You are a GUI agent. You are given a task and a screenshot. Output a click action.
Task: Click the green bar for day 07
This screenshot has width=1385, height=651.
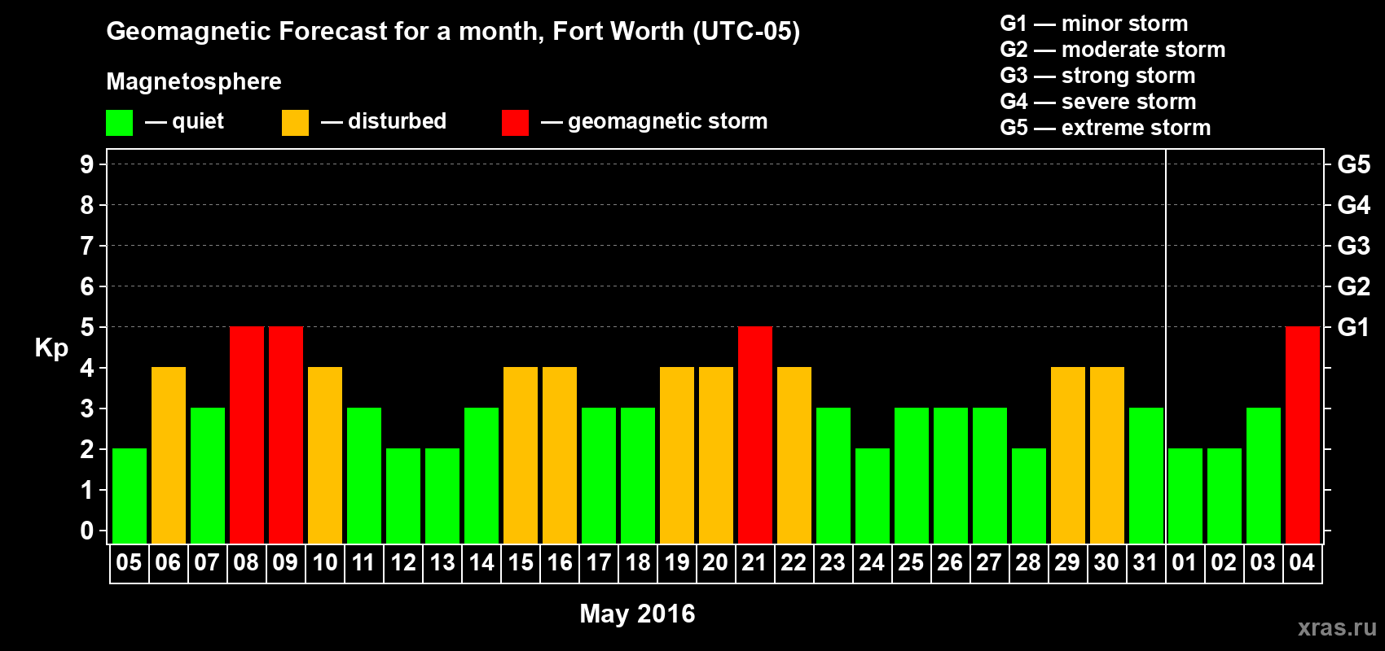[208, 475]
